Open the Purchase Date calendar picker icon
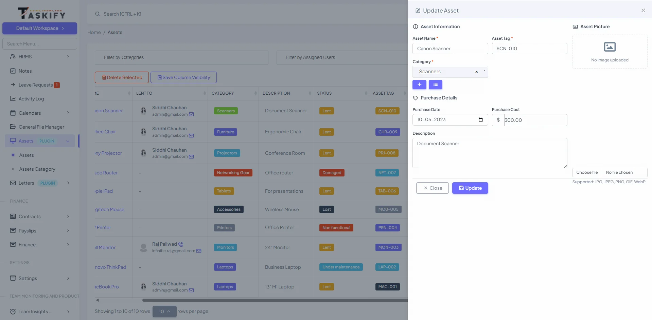 pos(480,120)
